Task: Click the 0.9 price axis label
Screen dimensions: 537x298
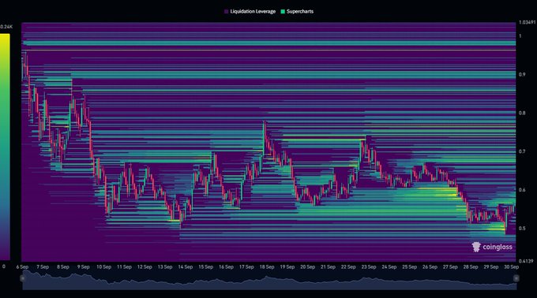Action: coord(522,74)
